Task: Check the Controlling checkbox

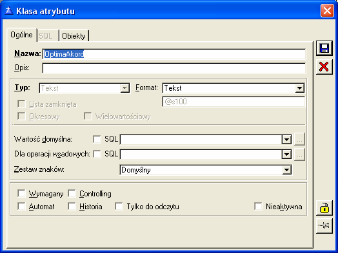Action: pyautogui.click(x=72, y=193)
